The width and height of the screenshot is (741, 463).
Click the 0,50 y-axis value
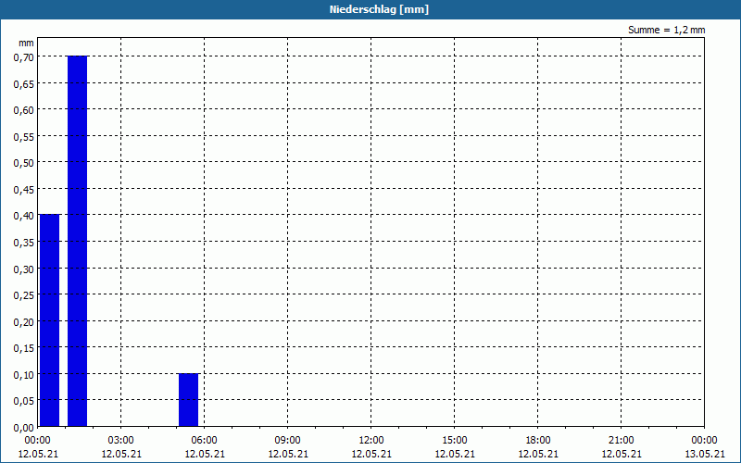(x=24, y=164)
